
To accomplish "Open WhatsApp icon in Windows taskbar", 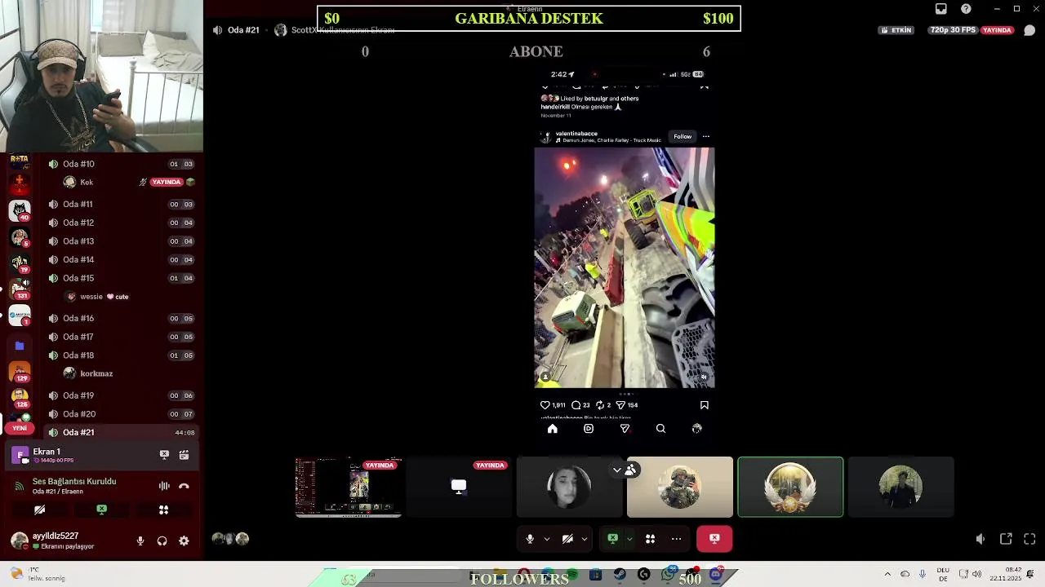I will [x=669, y=576].
